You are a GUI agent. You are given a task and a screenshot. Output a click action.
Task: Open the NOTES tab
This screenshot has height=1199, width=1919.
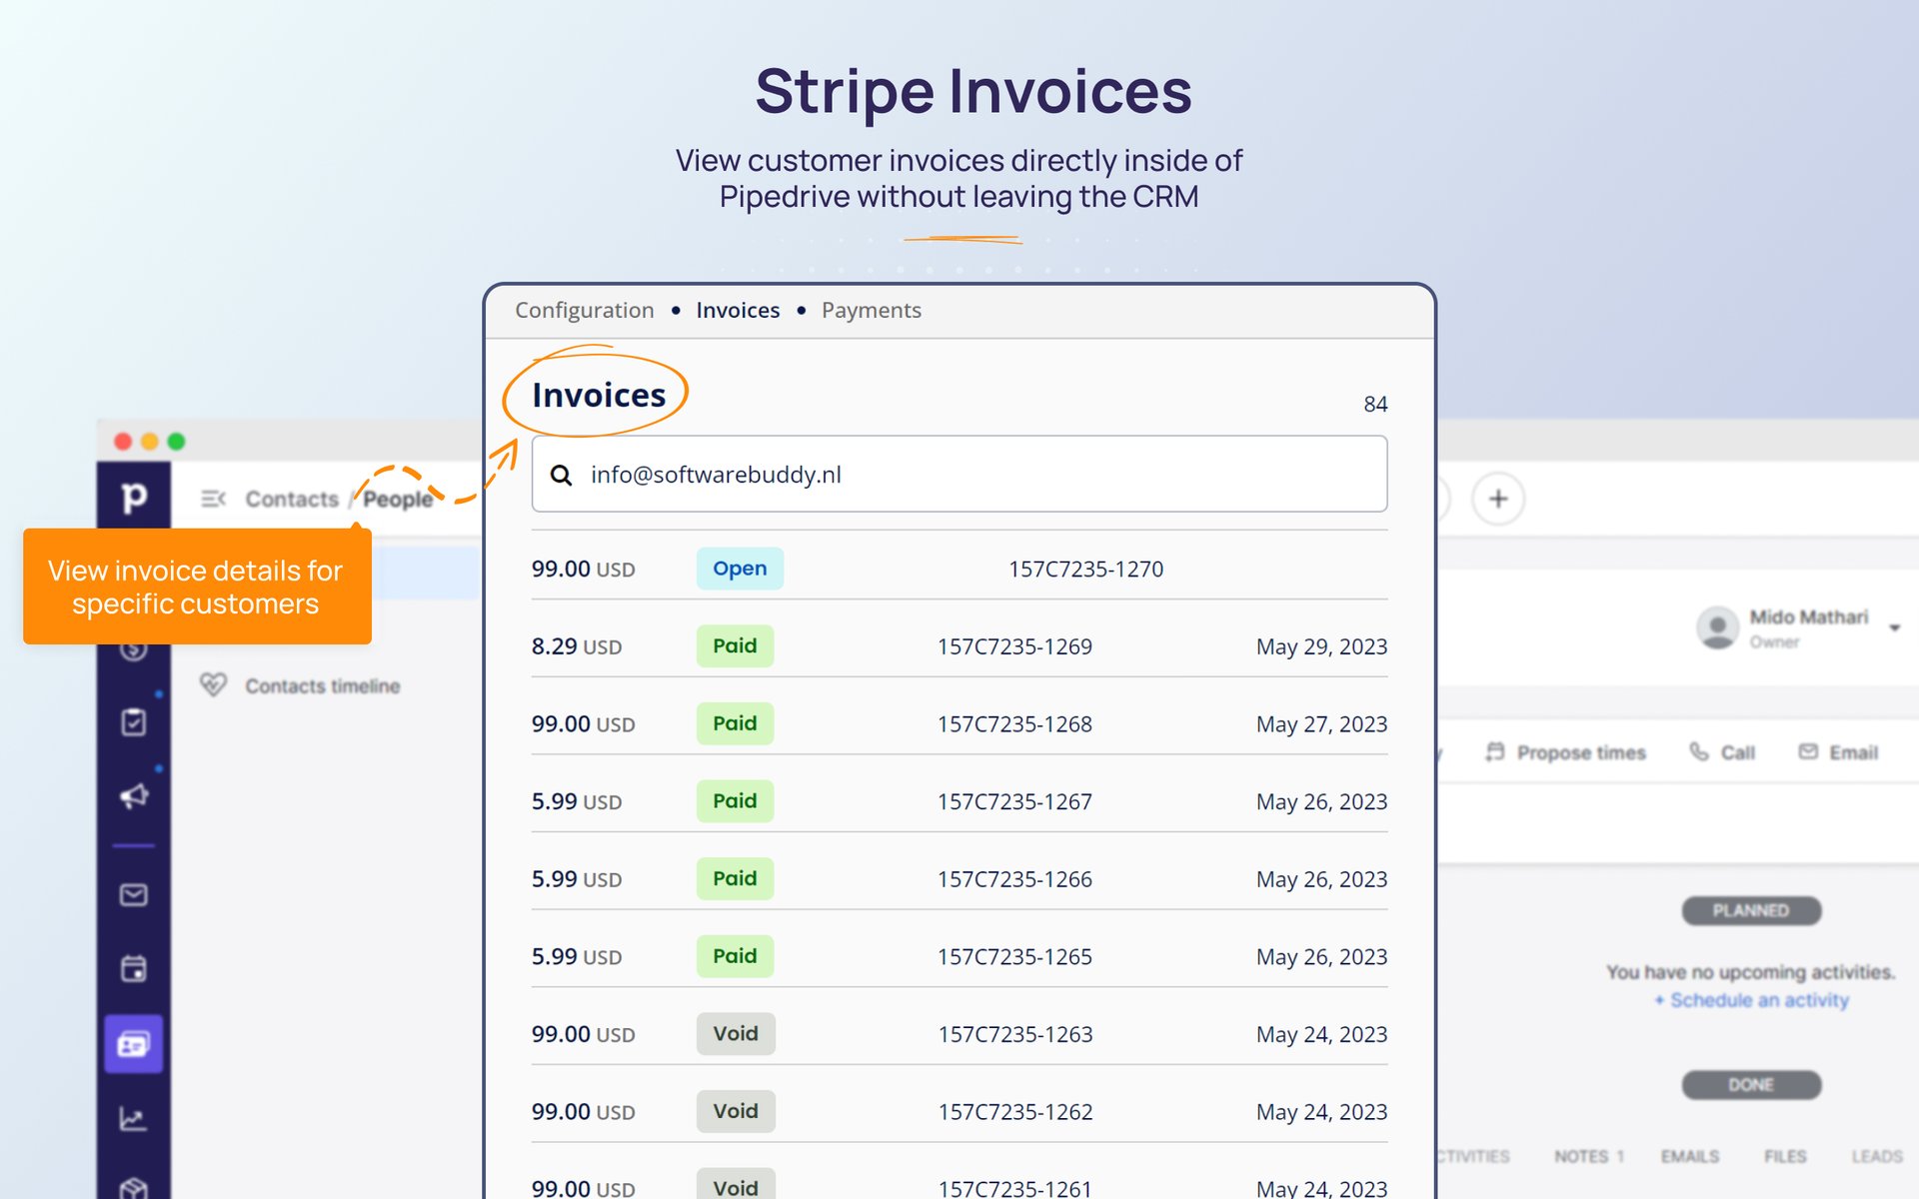tap(1588, 1156)
